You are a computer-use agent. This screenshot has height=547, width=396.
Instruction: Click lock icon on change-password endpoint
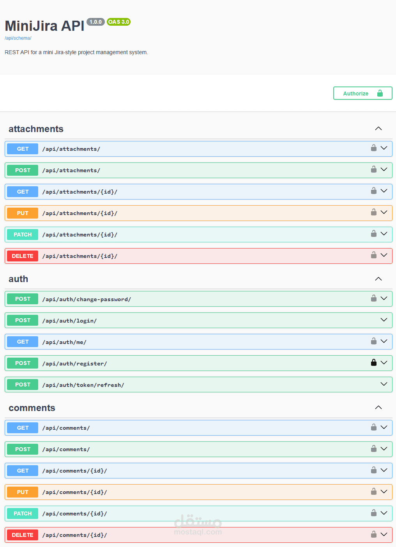point(374,298)
